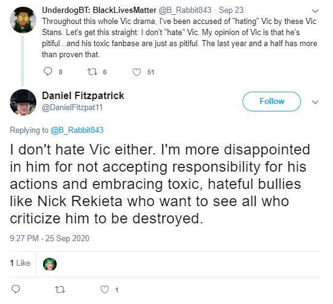Viewport: 333px width, 304px height.
Task: Open the @DanielFitzpat11 handle
Action: tap(73, 108)
